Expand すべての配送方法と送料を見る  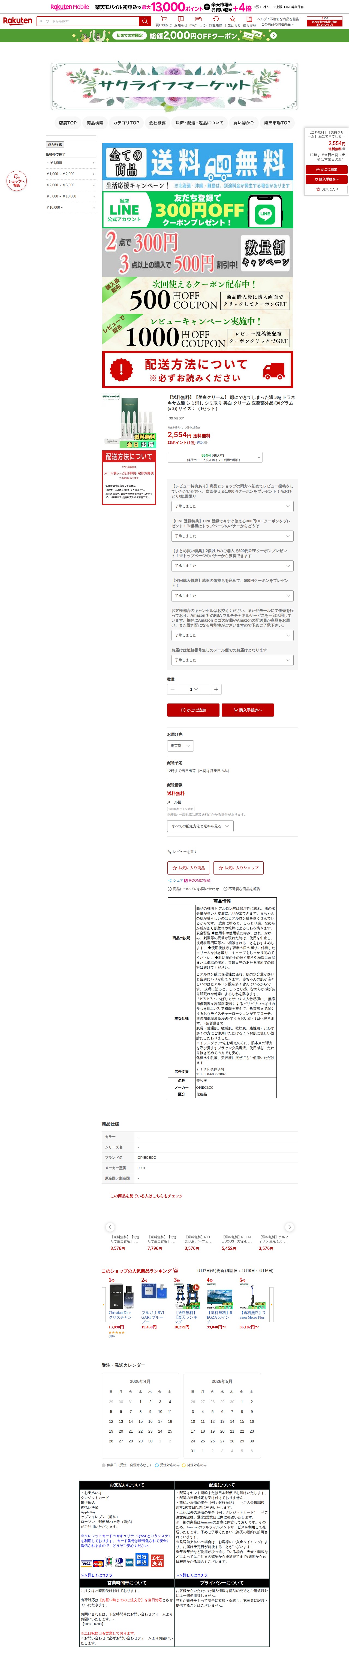click(200, 827)
